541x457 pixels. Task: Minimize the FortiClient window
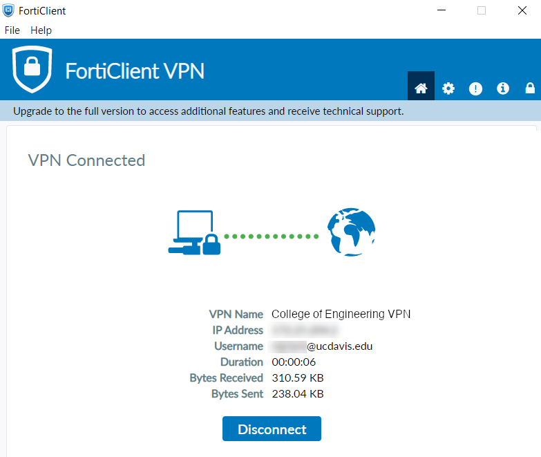[x=442, y=10]
